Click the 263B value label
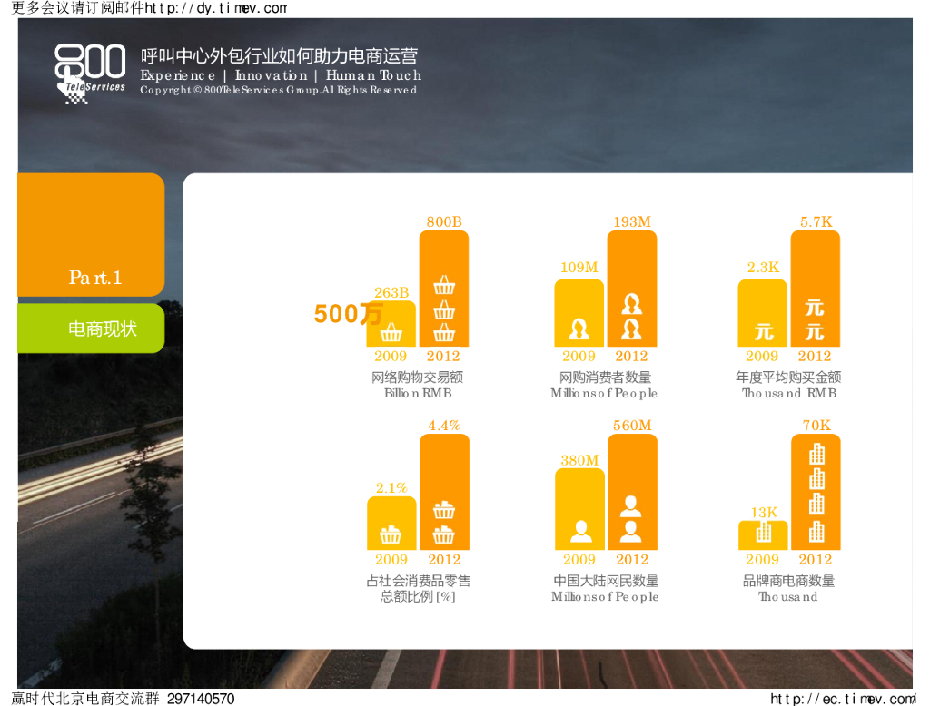The height and width of the screenshot is (706, 930). pos(391,292)
